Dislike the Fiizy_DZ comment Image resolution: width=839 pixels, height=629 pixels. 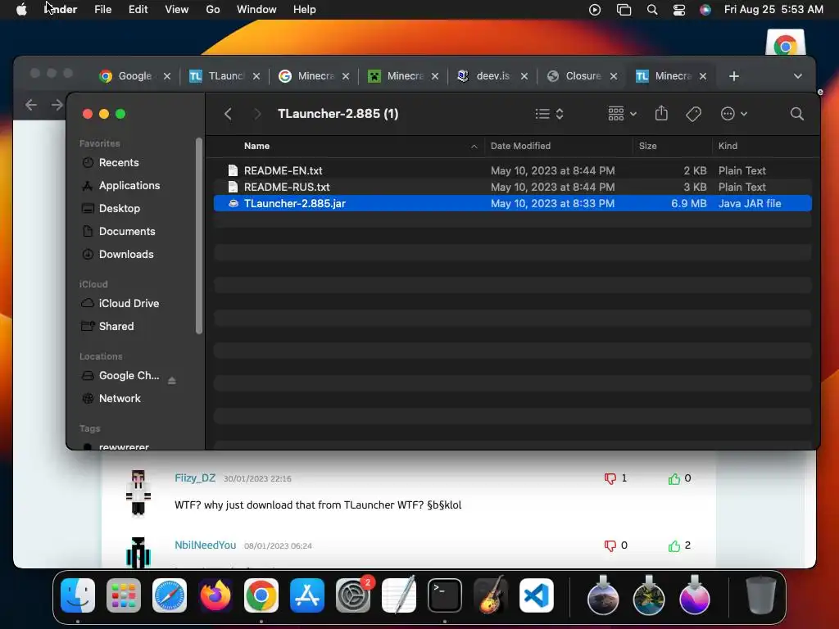pos(610,478)
